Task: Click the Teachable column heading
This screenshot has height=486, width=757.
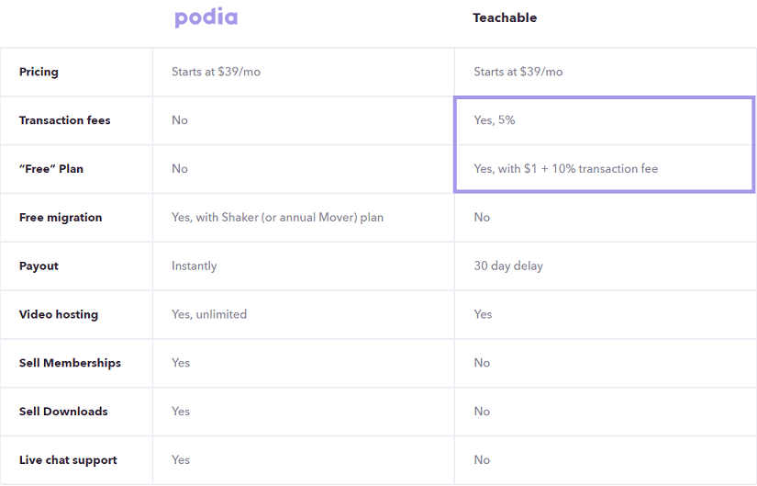Action: point(505,17)
